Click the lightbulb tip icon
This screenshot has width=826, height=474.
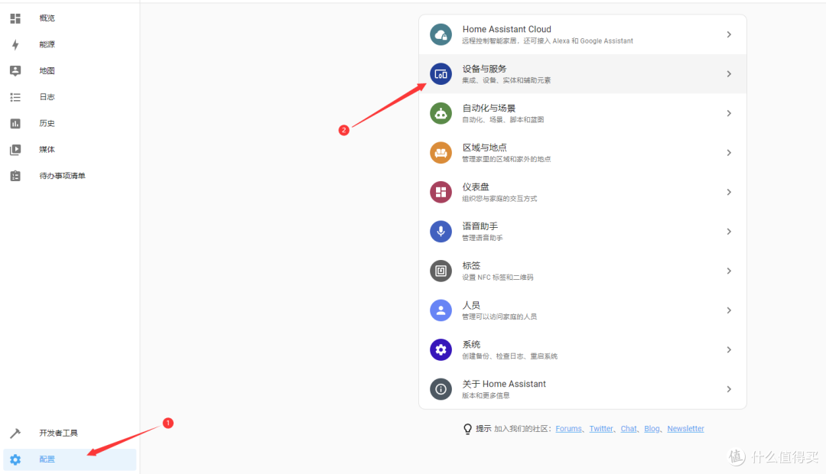[x=467, y=429]
